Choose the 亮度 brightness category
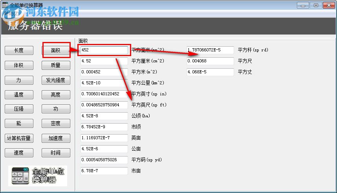 click(56, 95)
